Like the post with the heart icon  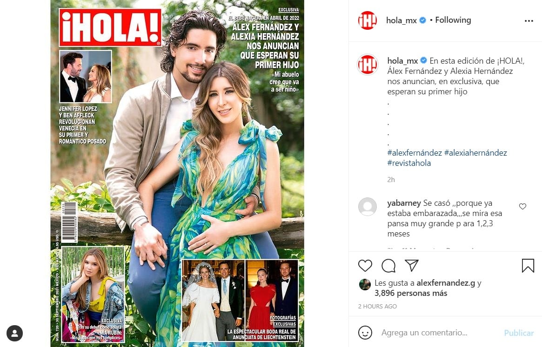[x=365, y=266]
